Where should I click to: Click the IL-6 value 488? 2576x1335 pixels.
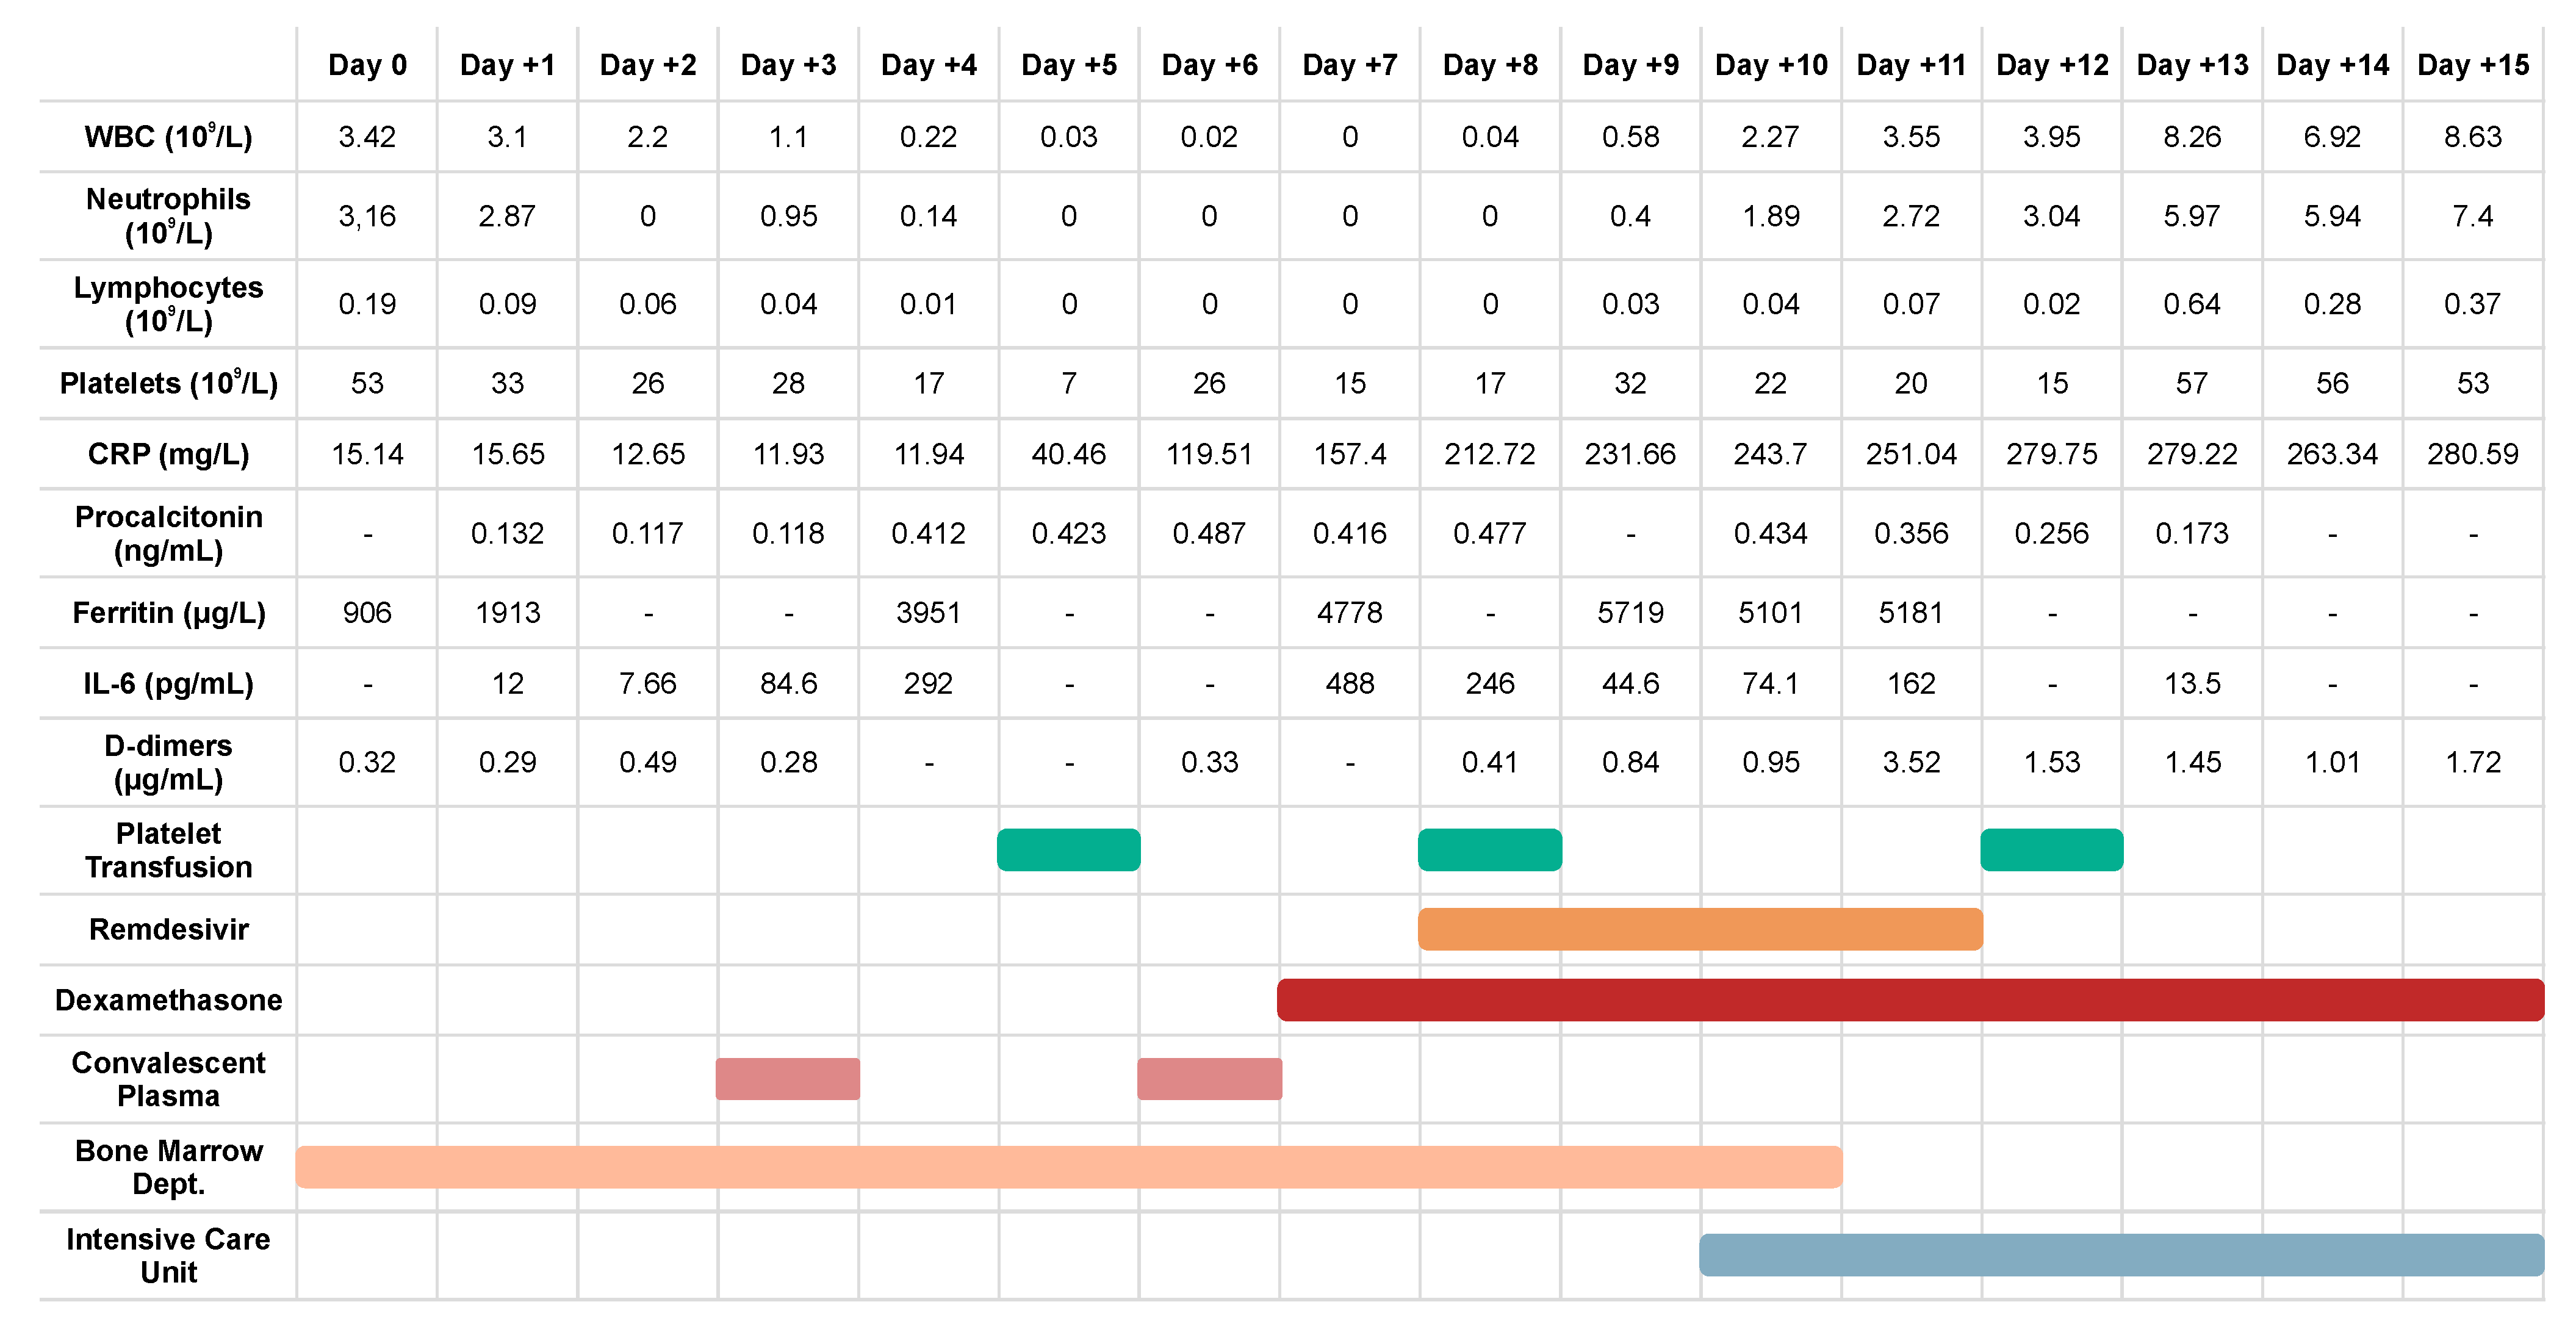(1349, 683)
